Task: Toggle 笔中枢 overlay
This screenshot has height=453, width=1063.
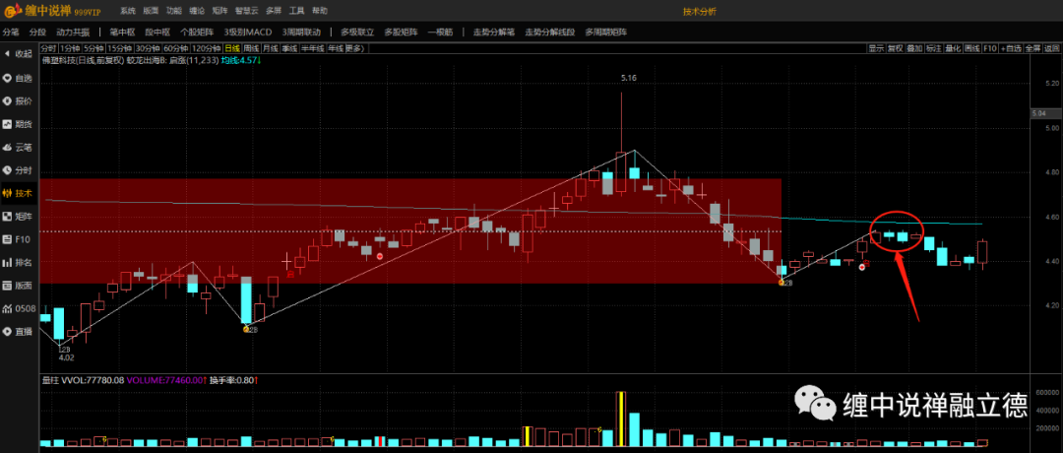Action: pos(122,32)
